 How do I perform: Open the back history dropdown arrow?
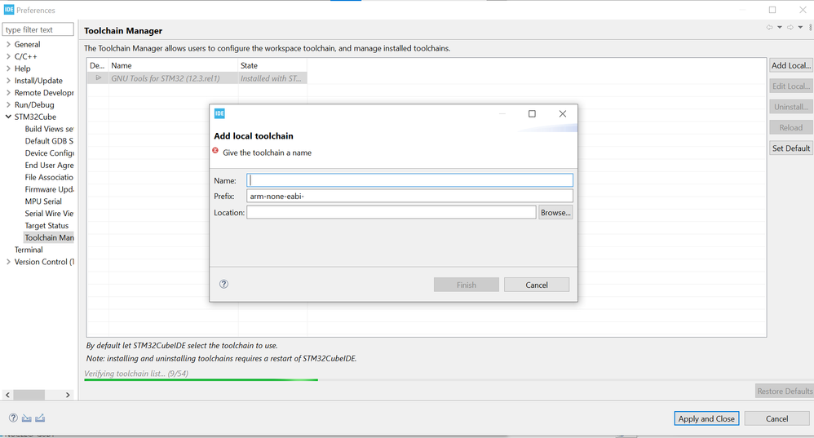click(780, 28)
